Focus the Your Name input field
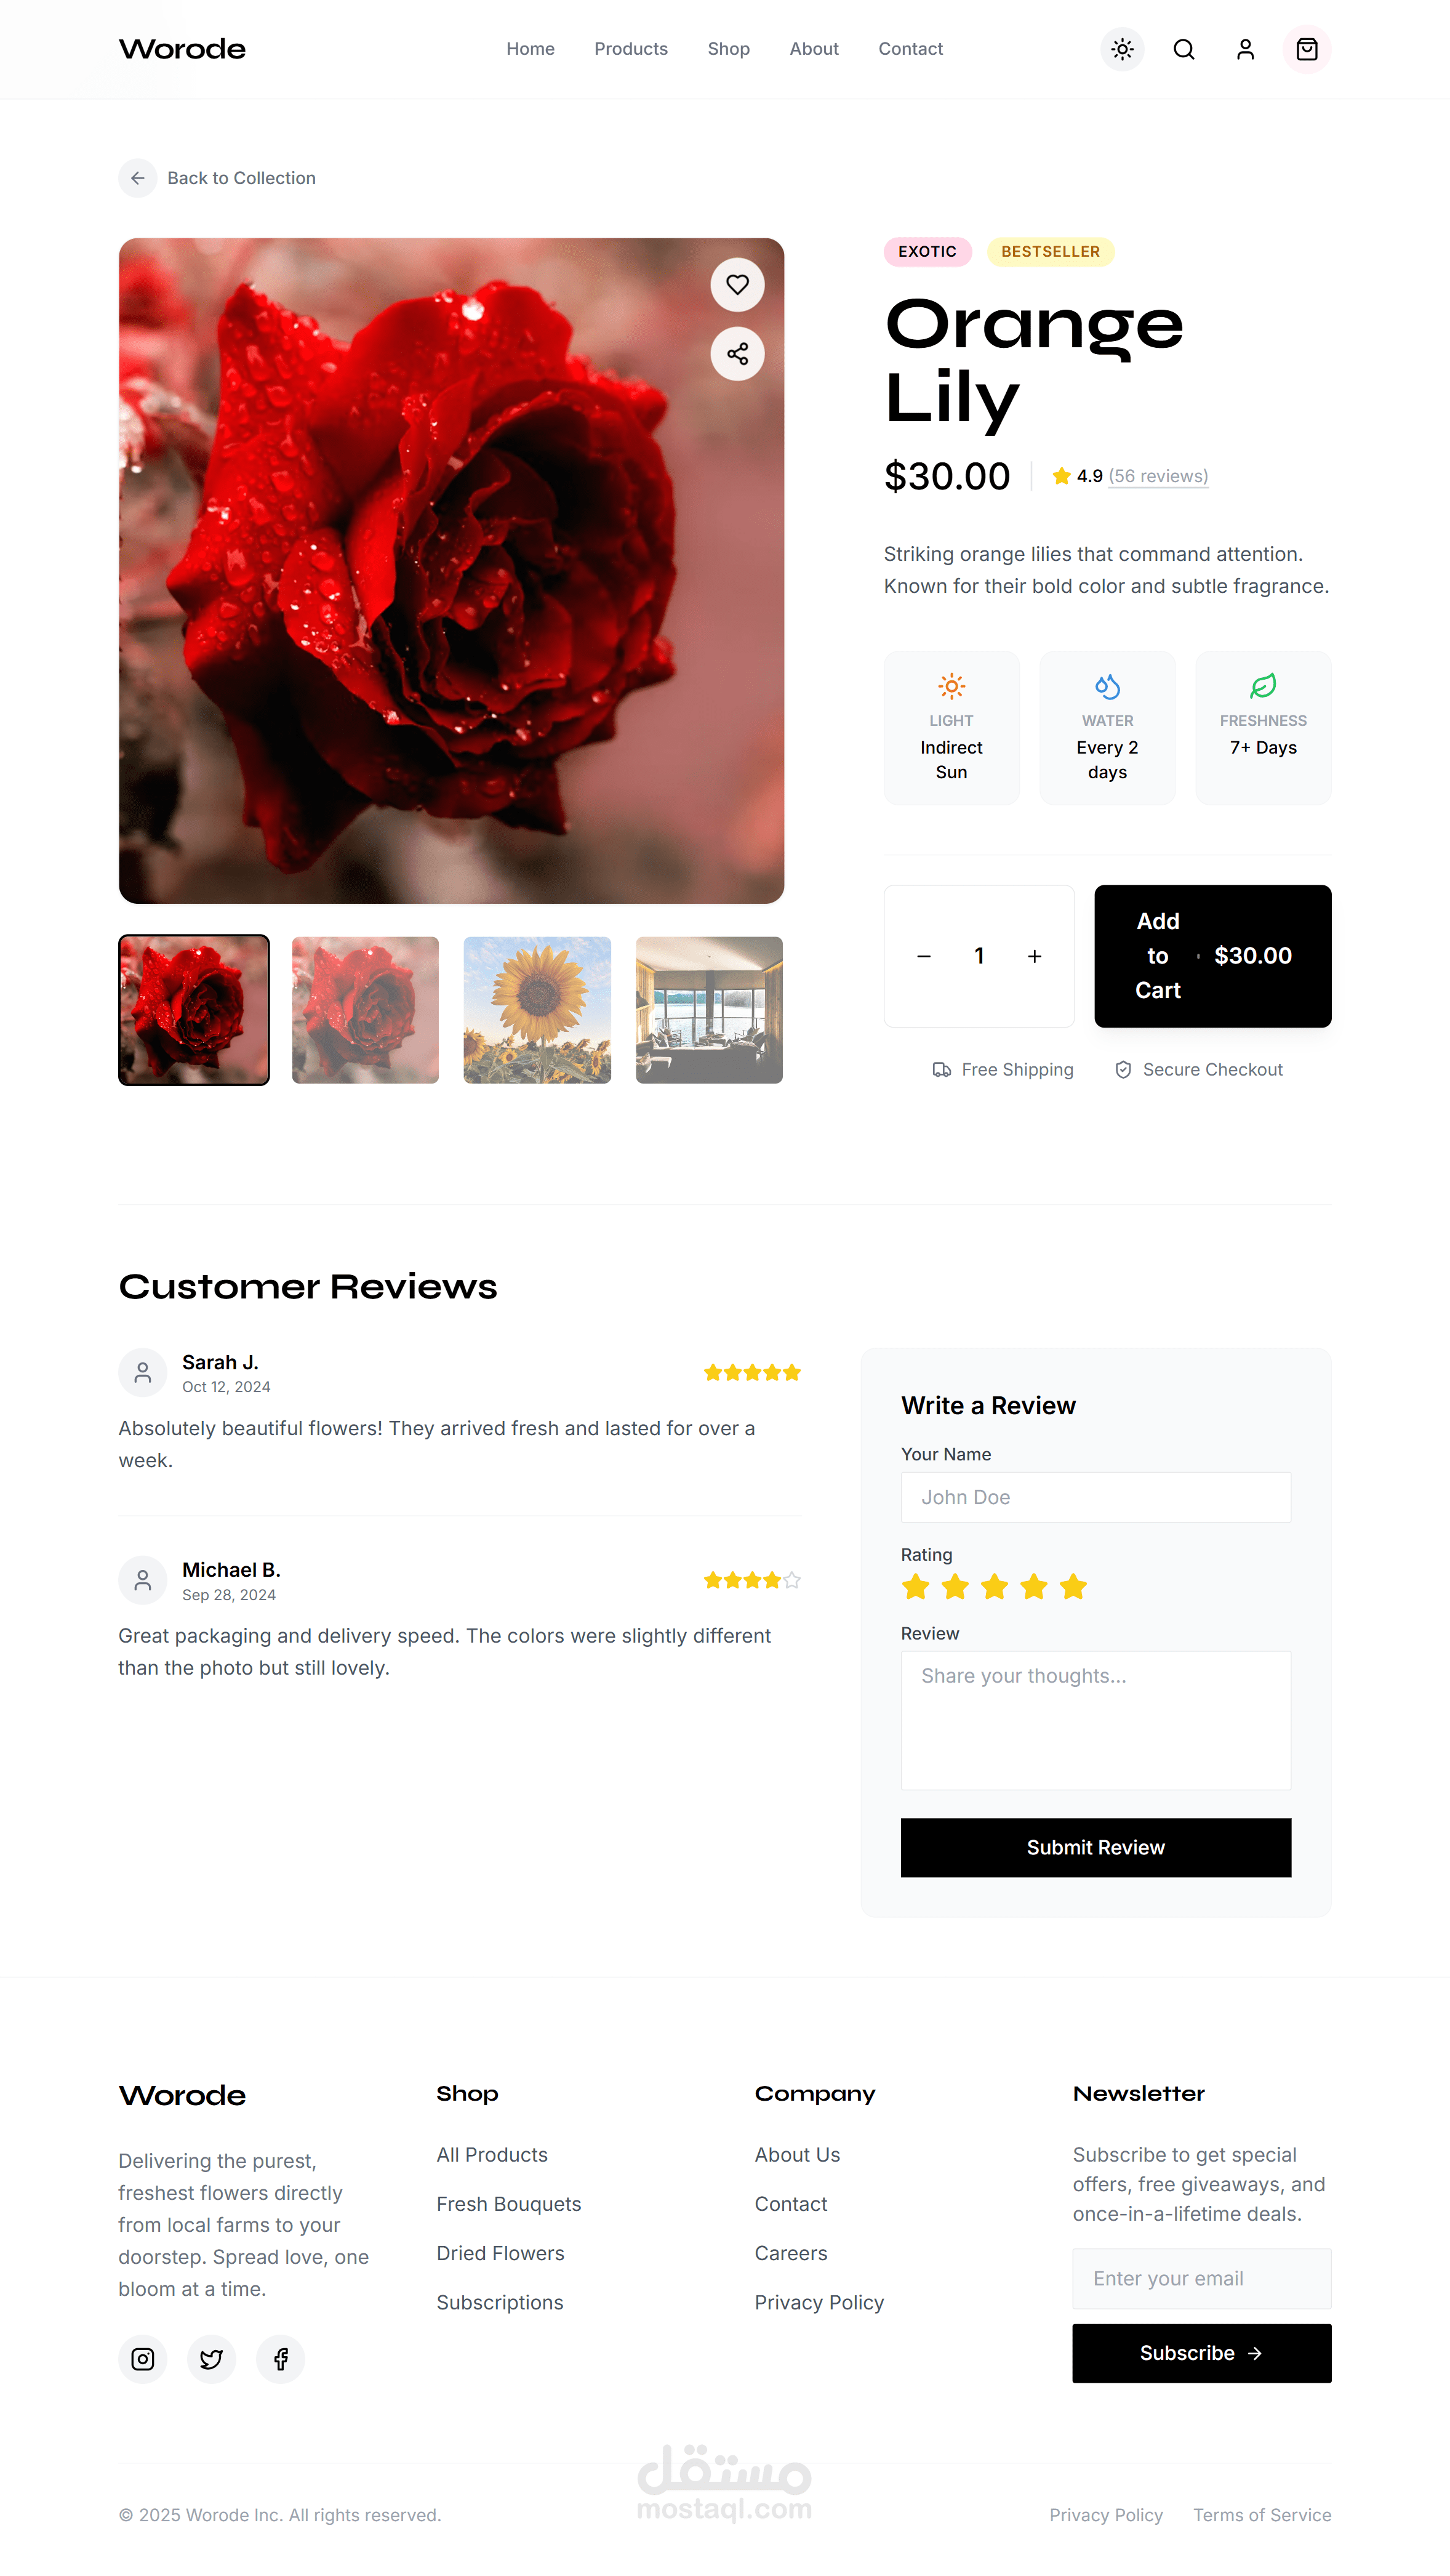The image size is (1450, 2576). [1096, 1497]
